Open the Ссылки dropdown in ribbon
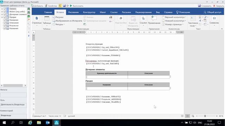 point(143,21)
